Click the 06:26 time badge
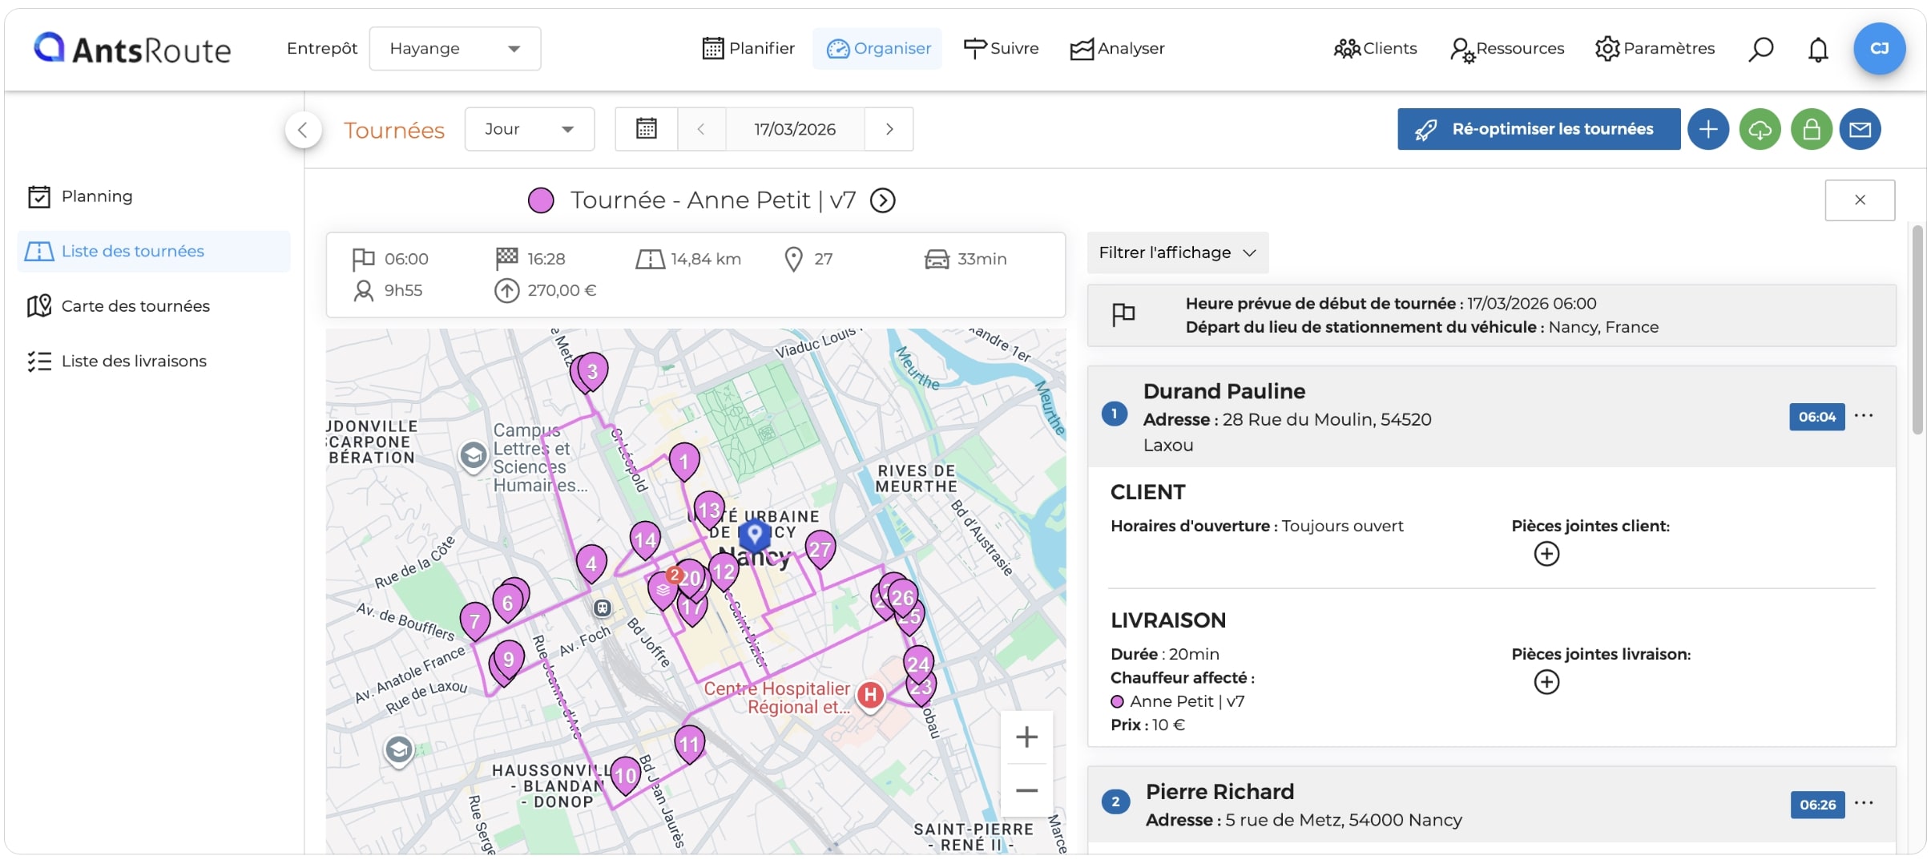Viewport: 1931px width, 860px height. tap(1817, 805)
